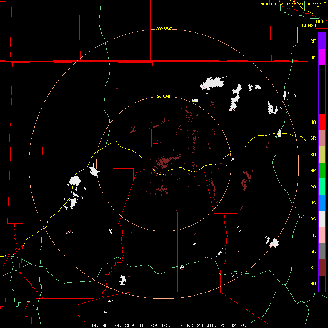Pick the HR green legend swatch
The width and height of the screenshot is (328, 328).
click(x=322, y=171)
